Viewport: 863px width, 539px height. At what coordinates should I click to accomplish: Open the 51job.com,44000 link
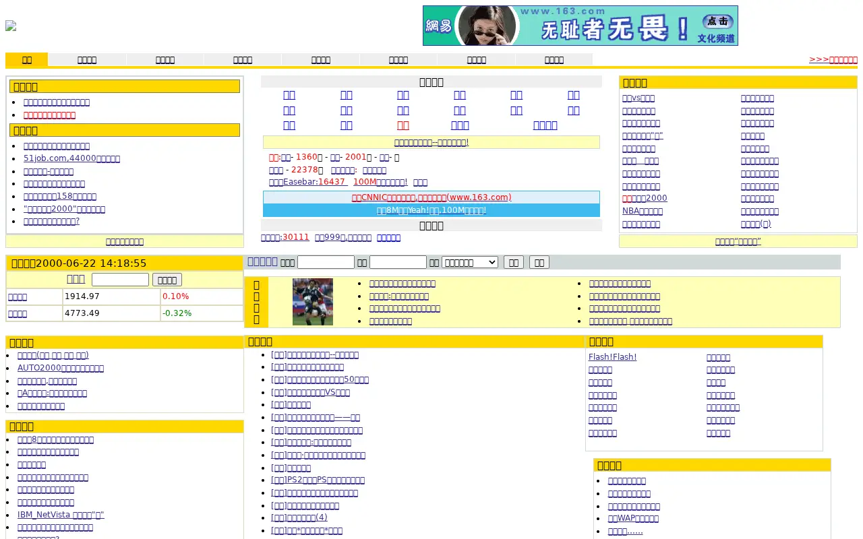click(x=71, y=158)
